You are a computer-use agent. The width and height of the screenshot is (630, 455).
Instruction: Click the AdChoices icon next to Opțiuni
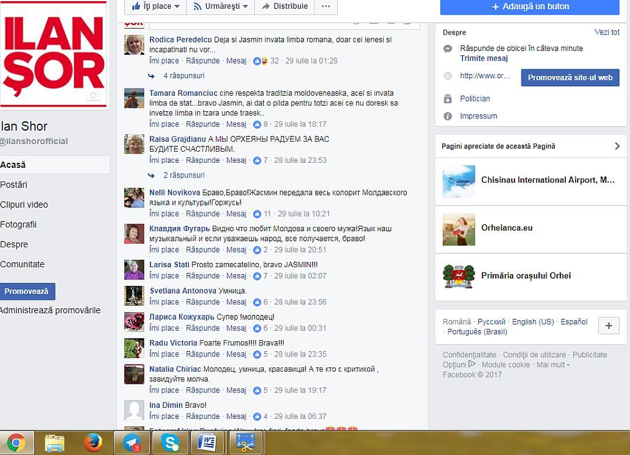click(472, 364)
